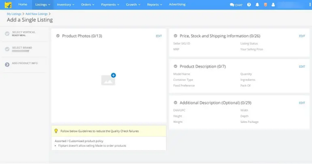Open the vertical more-options menu

point(310,5)
